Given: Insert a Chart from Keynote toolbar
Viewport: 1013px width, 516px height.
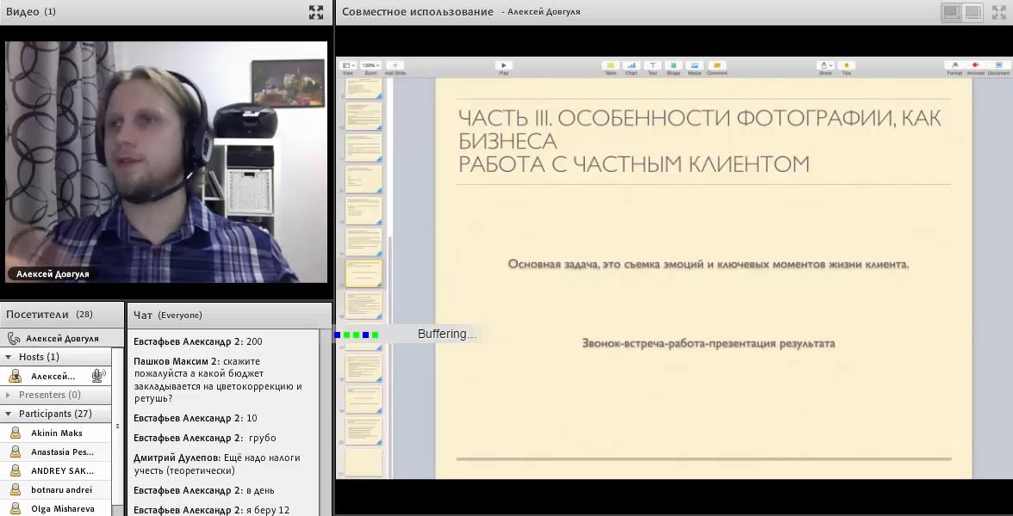Looking at the screenshot, I should tap(631, 65).
